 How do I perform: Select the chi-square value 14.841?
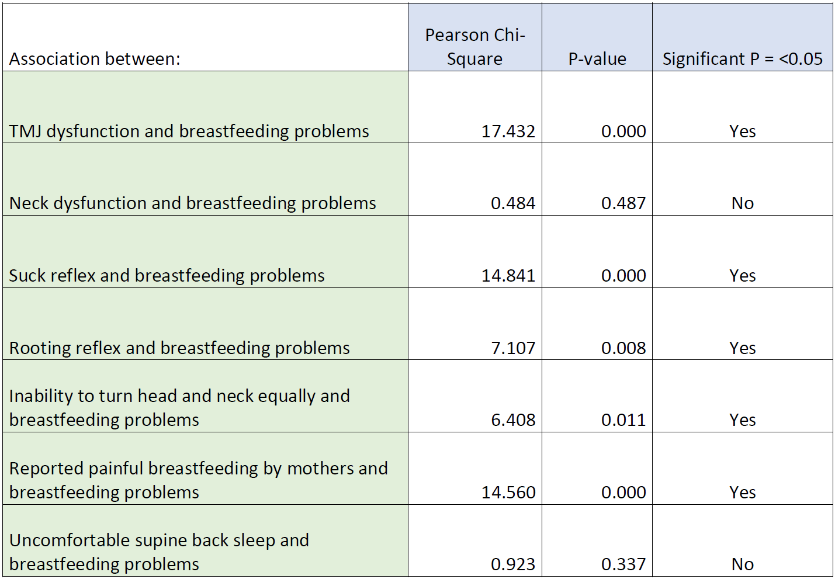pyautogui.click(x=508, y=276)
